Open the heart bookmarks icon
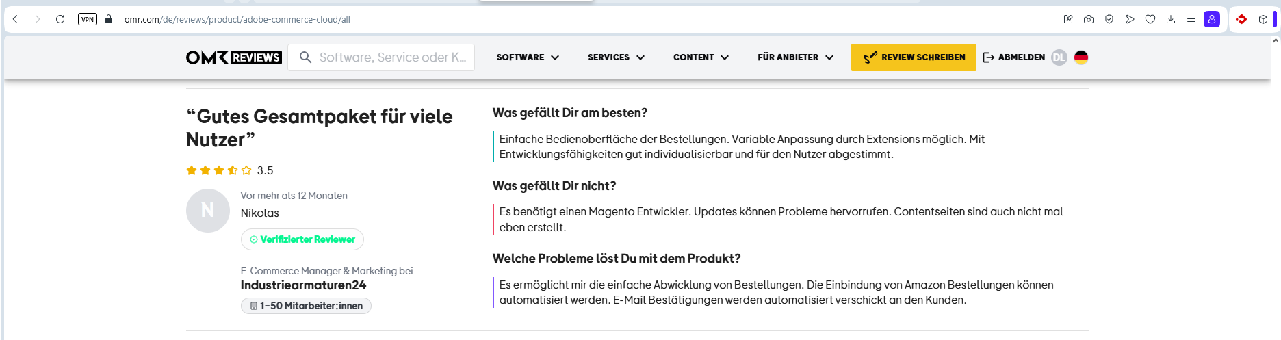Screen dimensions: 1281x340 (1150, 19)
